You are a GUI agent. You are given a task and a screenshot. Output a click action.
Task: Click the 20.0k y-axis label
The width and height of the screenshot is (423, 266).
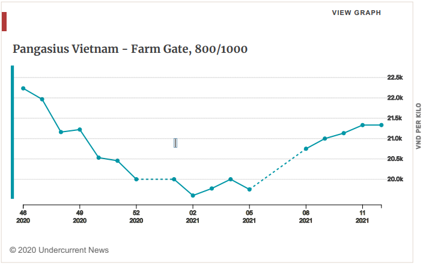pos(395,179)
